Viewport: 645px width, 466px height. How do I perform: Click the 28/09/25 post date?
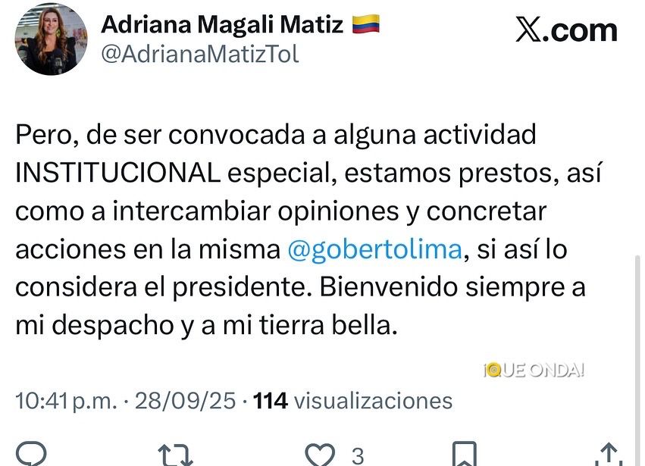(x=185, y=401)
